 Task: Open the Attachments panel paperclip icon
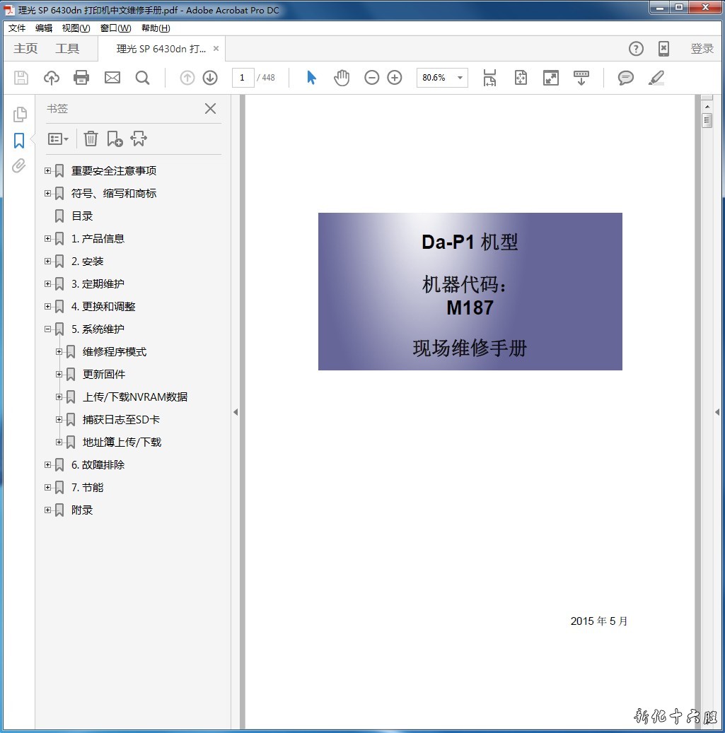pos(19,166)
